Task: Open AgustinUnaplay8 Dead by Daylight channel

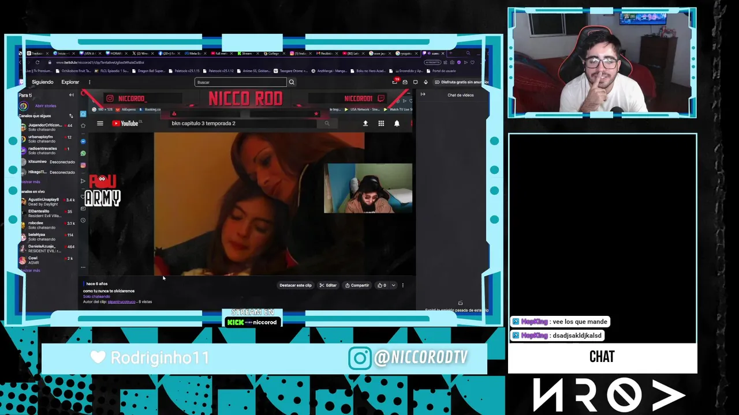Action: (x=47, y=202)
